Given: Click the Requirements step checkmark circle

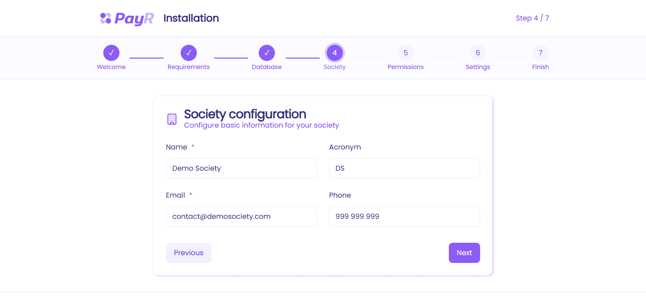Looking at the screenshot, I should [189, 53].
